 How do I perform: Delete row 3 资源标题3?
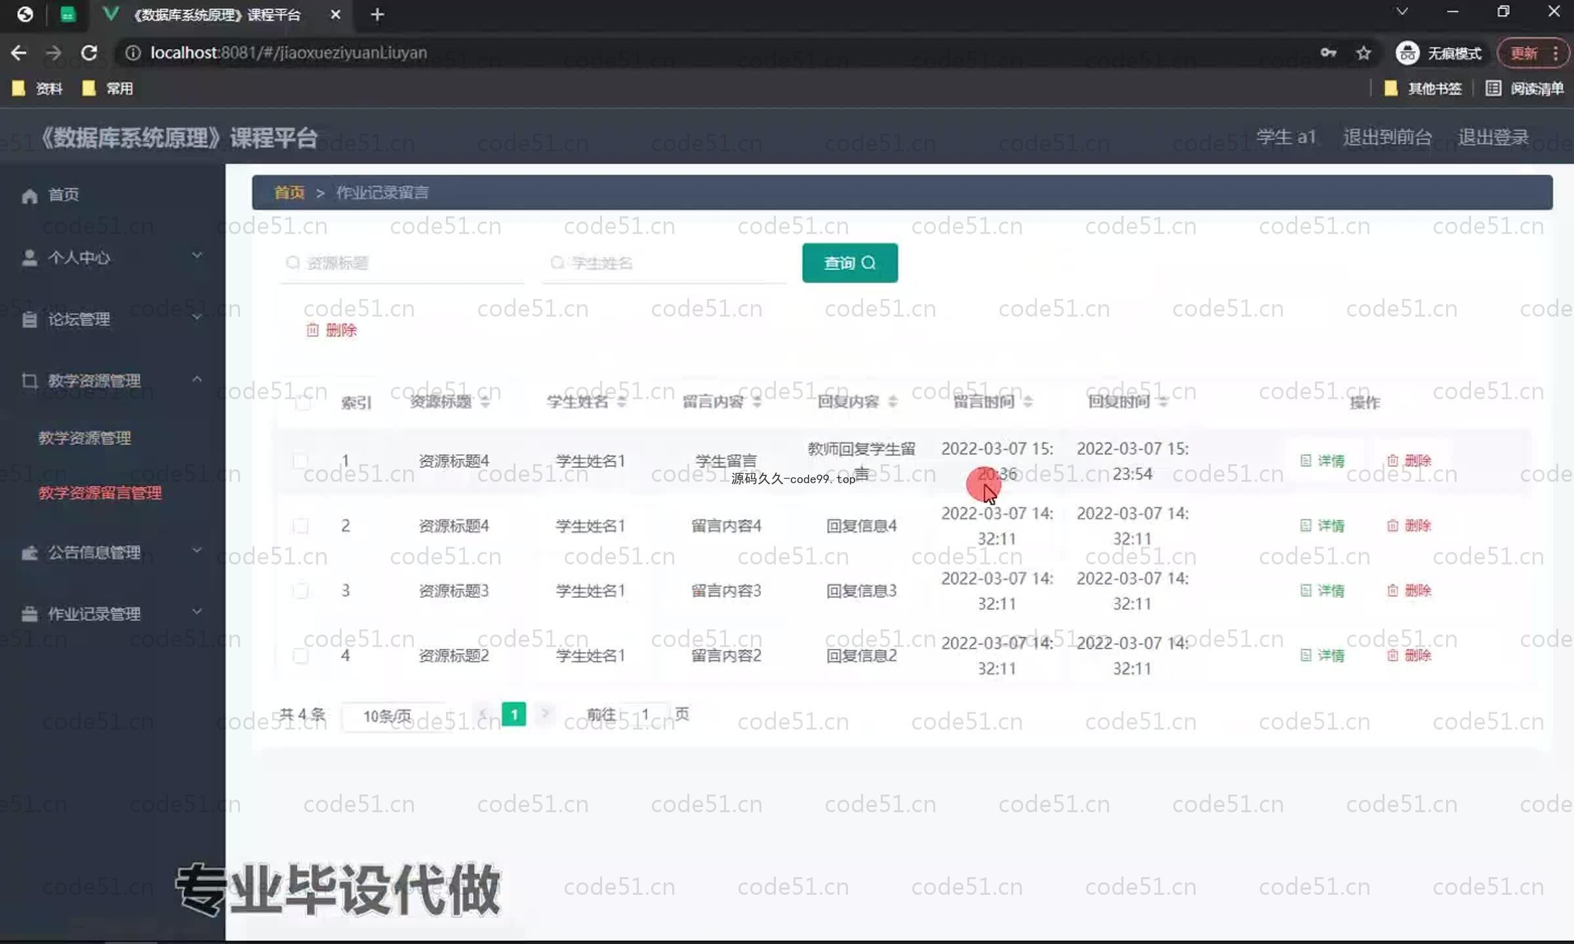1409,590
